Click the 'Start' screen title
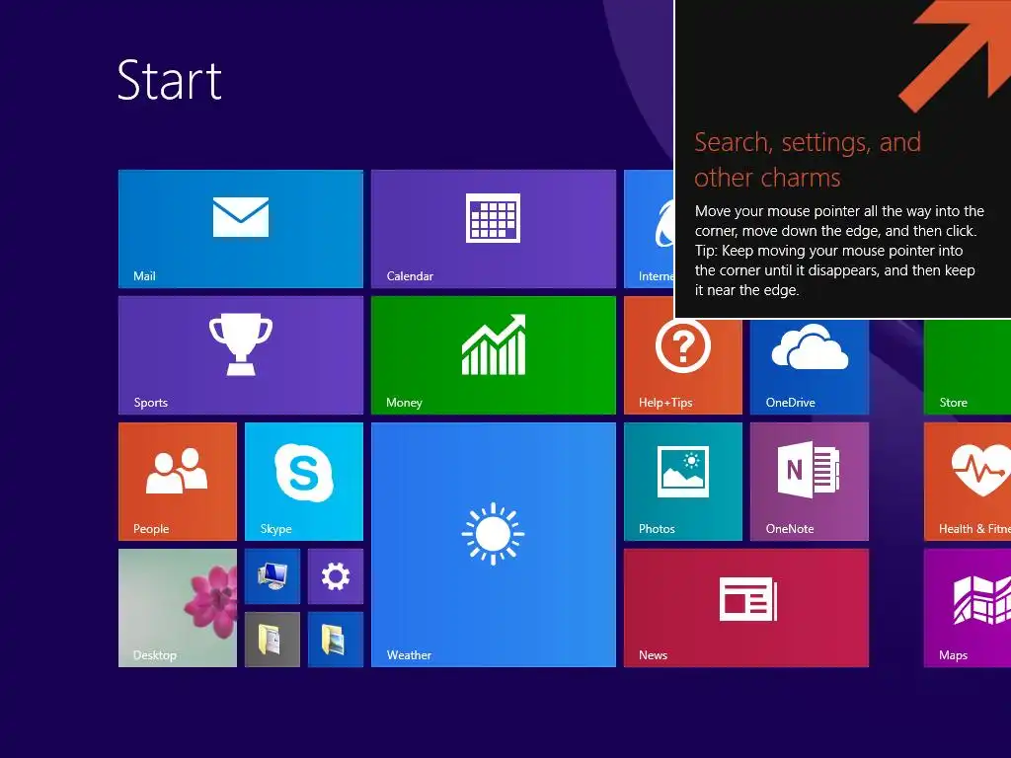The width and height of the screenshot is (1011, 758). click(170, 80)
